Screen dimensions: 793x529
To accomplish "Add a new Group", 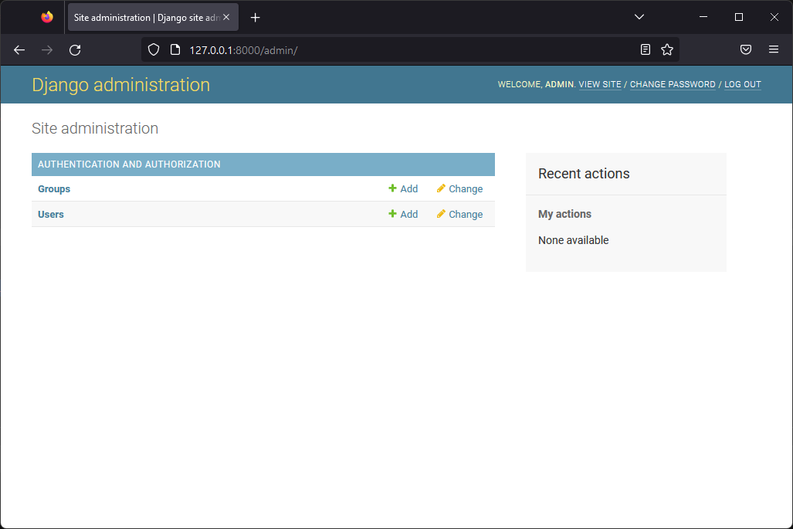I will tap(403, 189).
